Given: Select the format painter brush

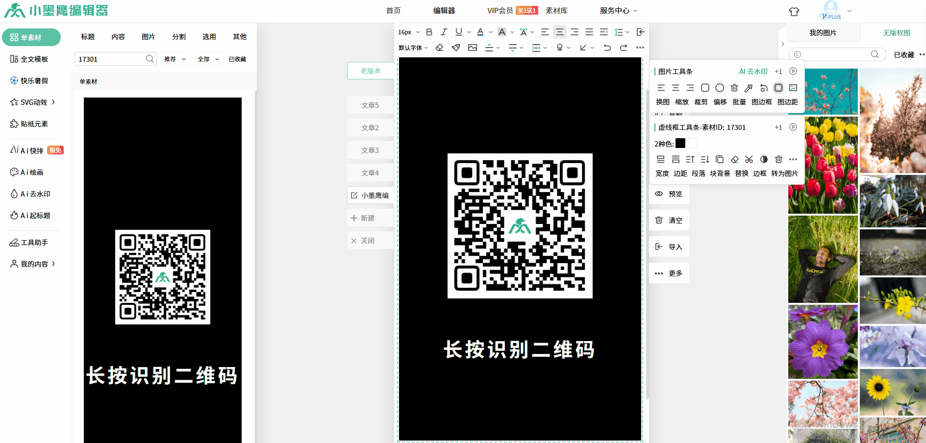Looking at the screenshot, I should [x=456, y=48].
